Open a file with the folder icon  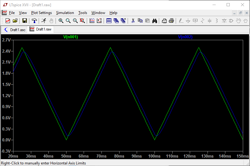click(x=15, y=21)
